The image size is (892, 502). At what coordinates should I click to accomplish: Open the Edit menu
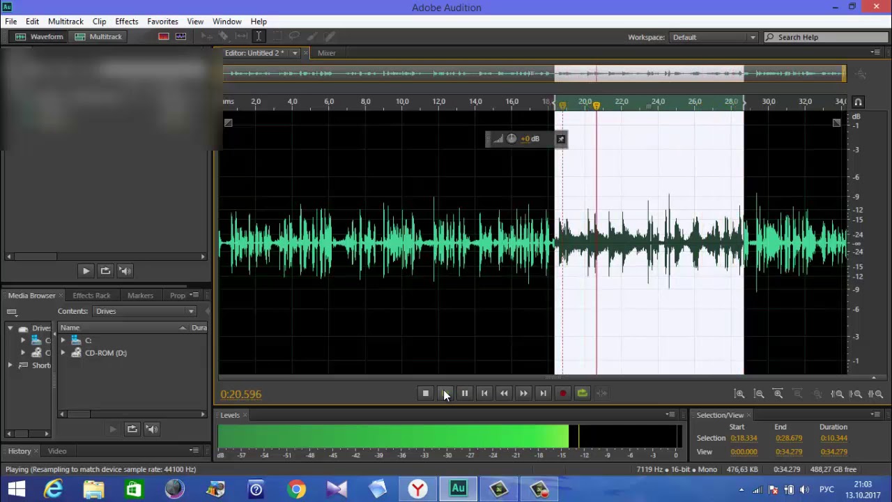point(32,22)
